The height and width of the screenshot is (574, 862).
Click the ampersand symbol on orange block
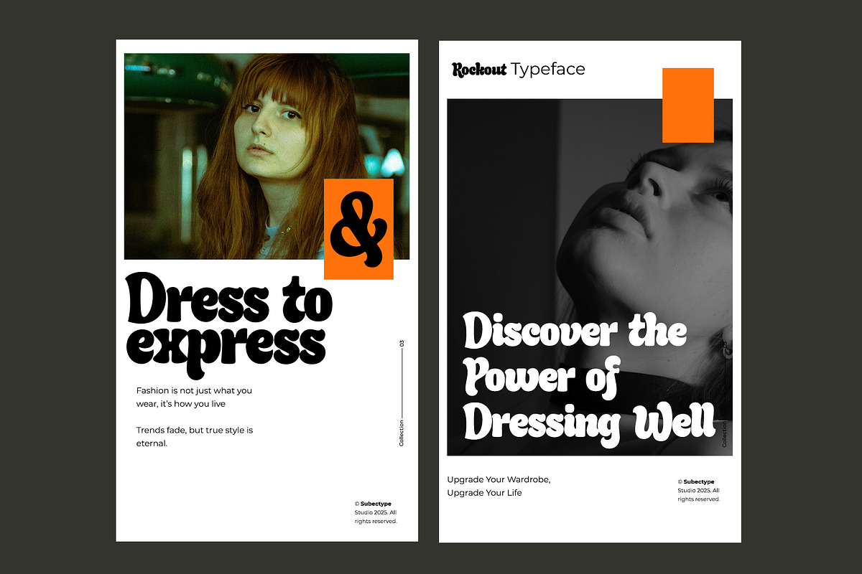358,229
